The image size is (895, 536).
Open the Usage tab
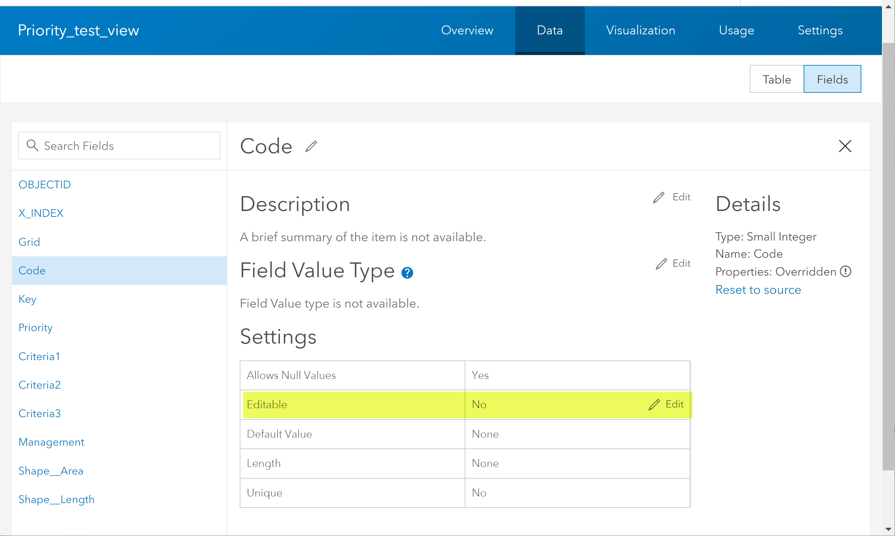point(736,30)
